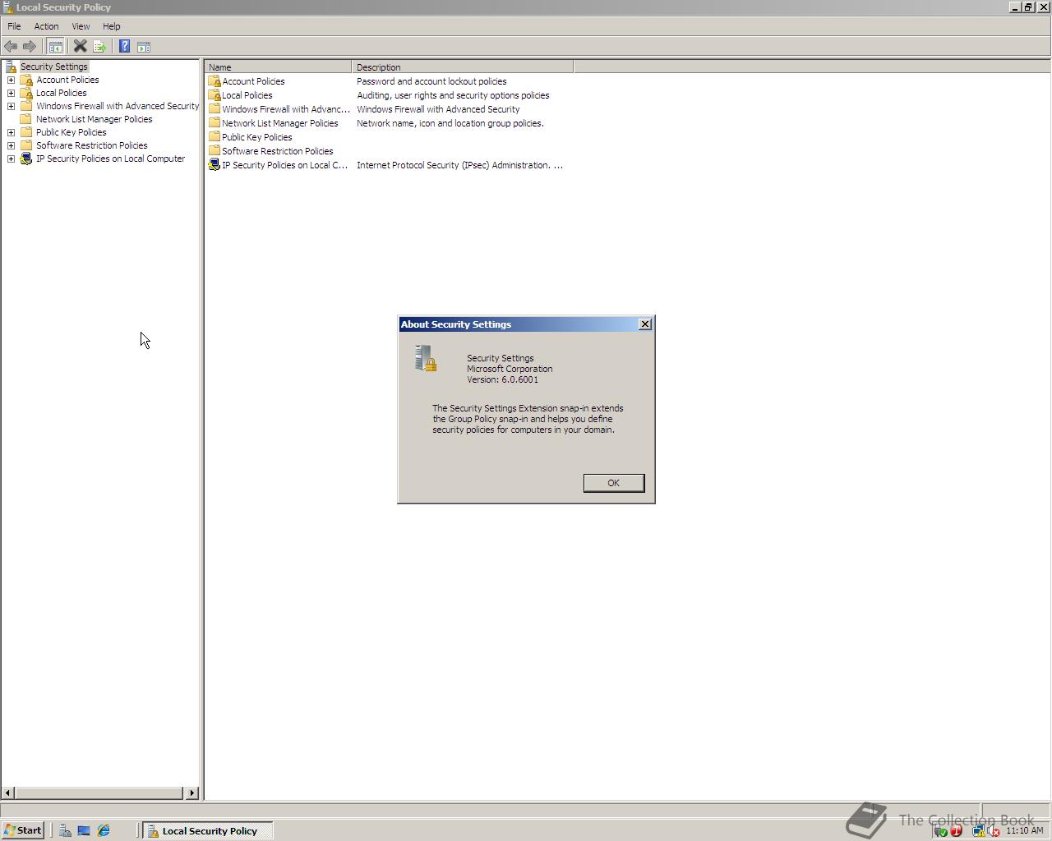Click 'Password and account lockout policies' description
This screenshot has height=841, width=1052.
pos(431,81)
